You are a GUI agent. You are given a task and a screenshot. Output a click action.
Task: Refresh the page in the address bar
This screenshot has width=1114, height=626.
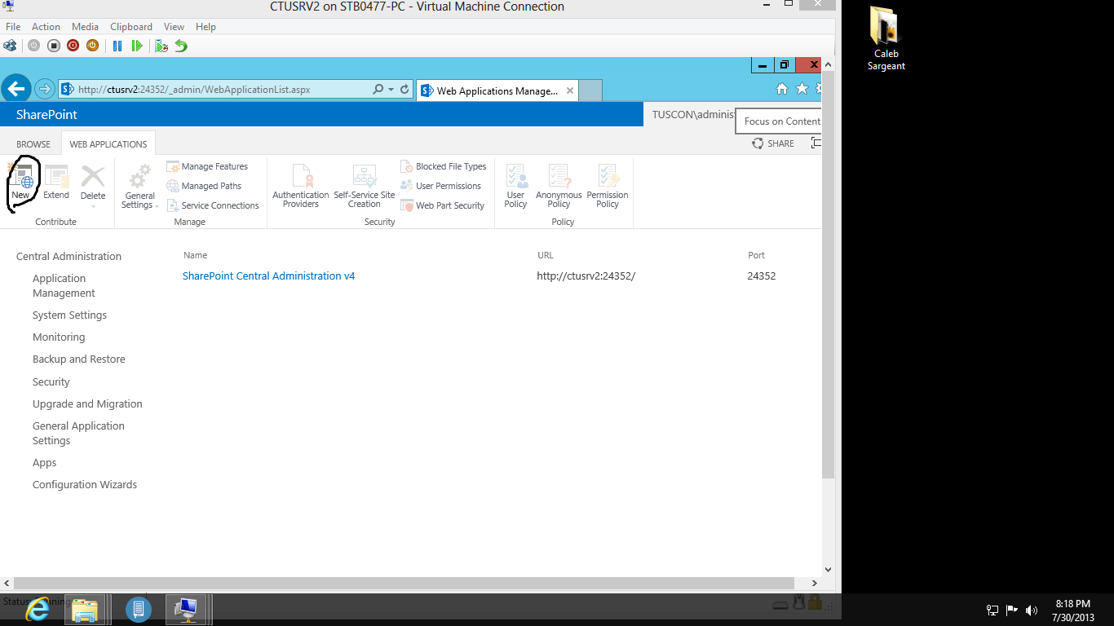point(404,90)
